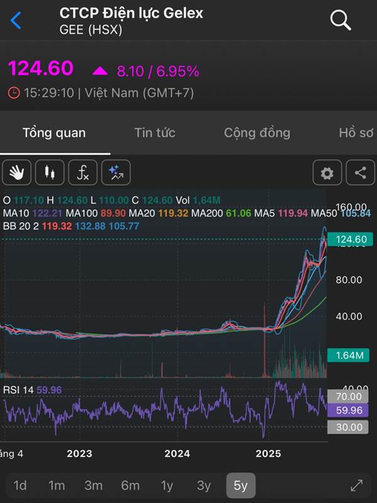Open the Hồ sơ tab

pyautogui.click(x=356, y=133)
